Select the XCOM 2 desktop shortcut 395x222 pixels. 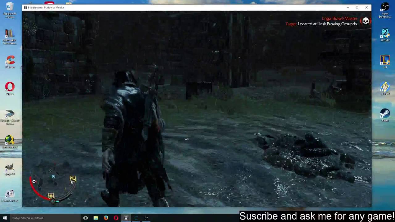click(385, 35)
